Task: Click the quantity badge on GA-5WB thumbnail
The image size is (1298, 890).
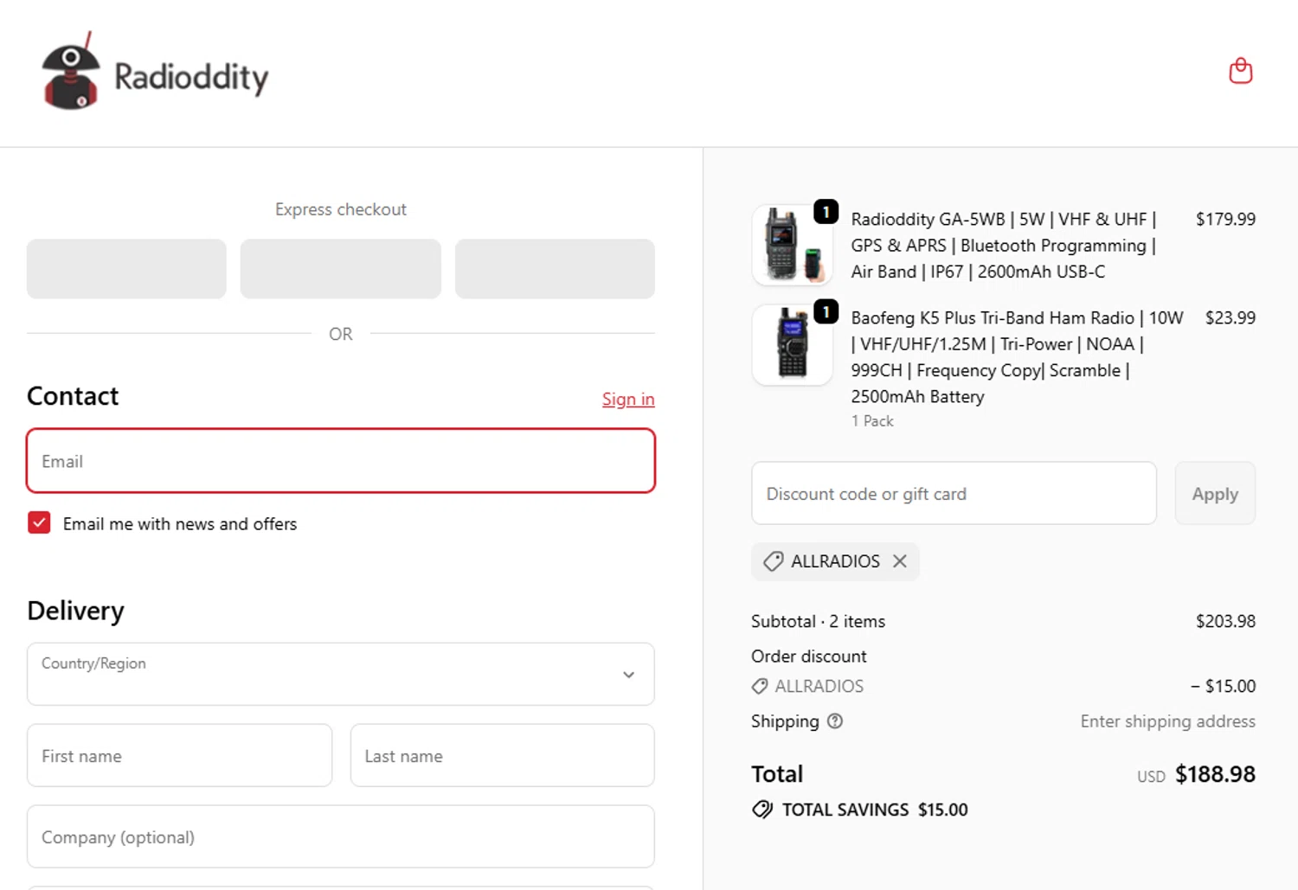Action: click(826, 211)
